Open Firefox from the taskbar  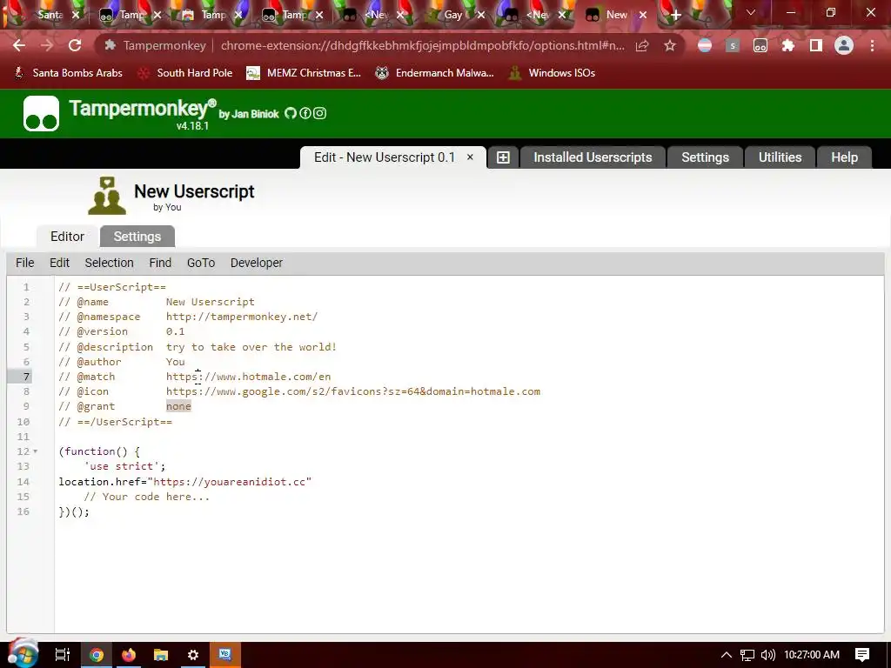129,655
